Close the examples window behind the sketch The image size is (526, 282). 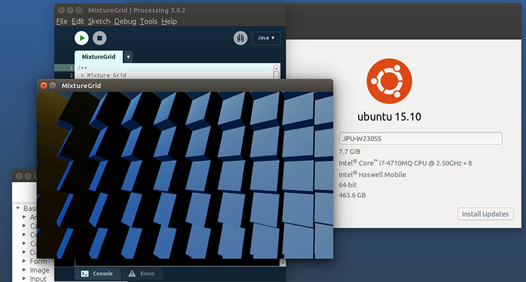(x=19, y=175)
